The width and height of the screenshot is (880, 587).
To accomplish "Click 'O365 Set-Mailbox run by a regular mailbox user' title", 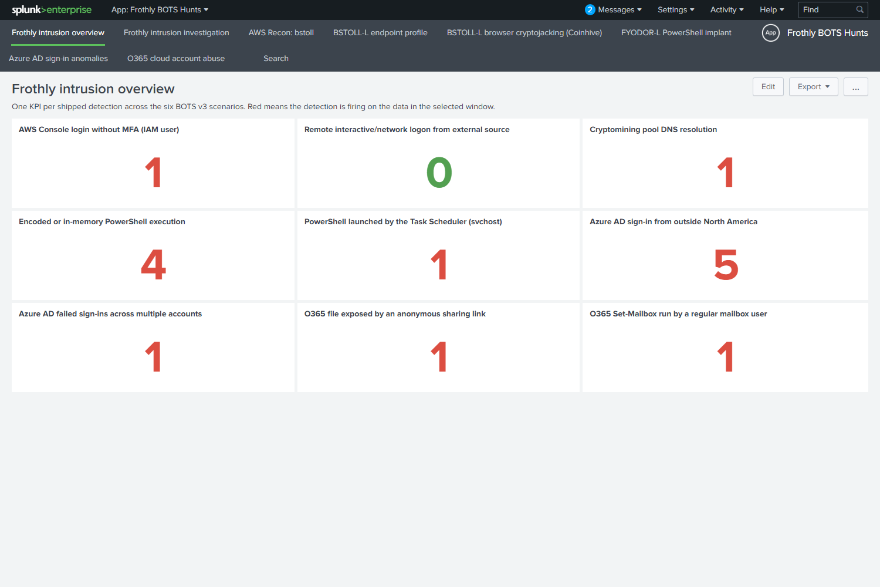I will 678,314.
